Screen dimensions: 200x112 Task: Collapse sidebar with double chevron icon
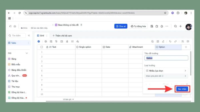(x=29, y=36)
